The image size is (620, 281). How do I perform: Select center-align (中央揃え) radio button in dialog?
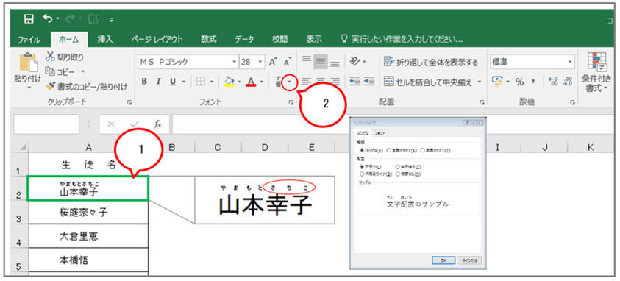click(397, 167)
